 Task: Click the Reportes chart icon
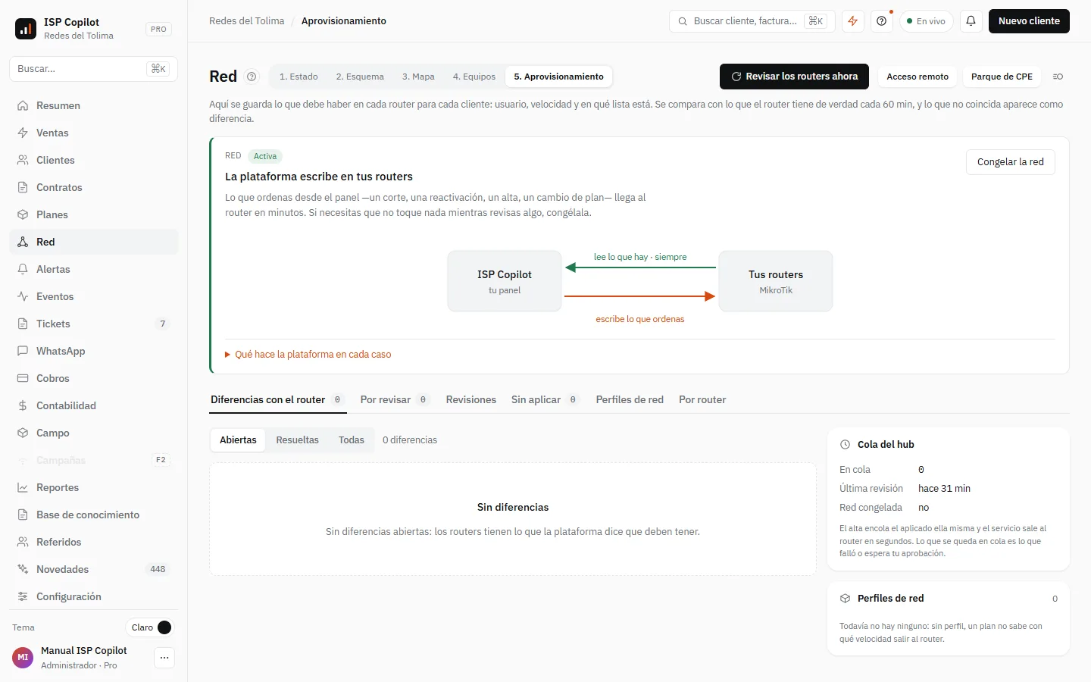(x=23, y=487)
